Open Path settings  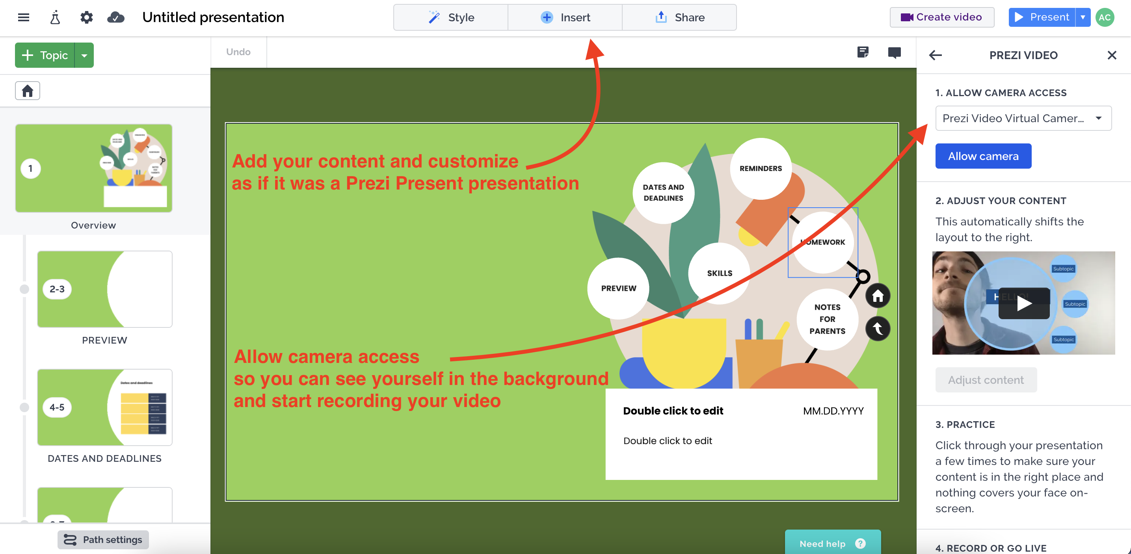coord(103,539)
